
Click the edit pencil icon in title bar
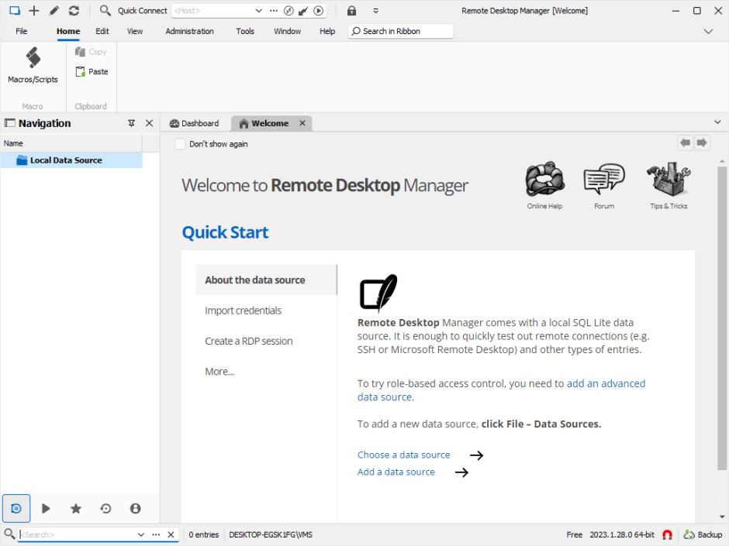(54, 10)
